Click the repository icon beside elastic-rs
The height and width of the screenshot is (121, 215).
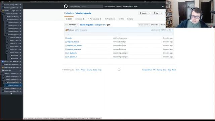(65, 13)
